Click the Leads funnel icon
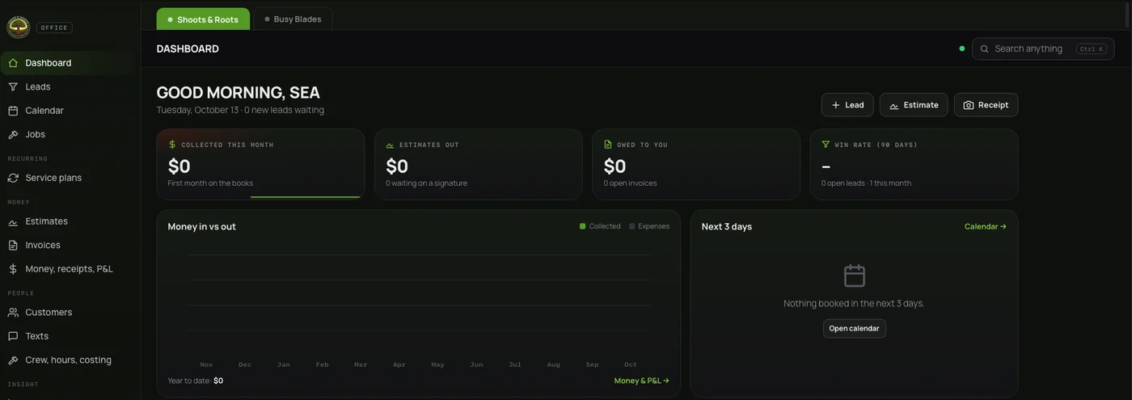 tap(13, 86)
